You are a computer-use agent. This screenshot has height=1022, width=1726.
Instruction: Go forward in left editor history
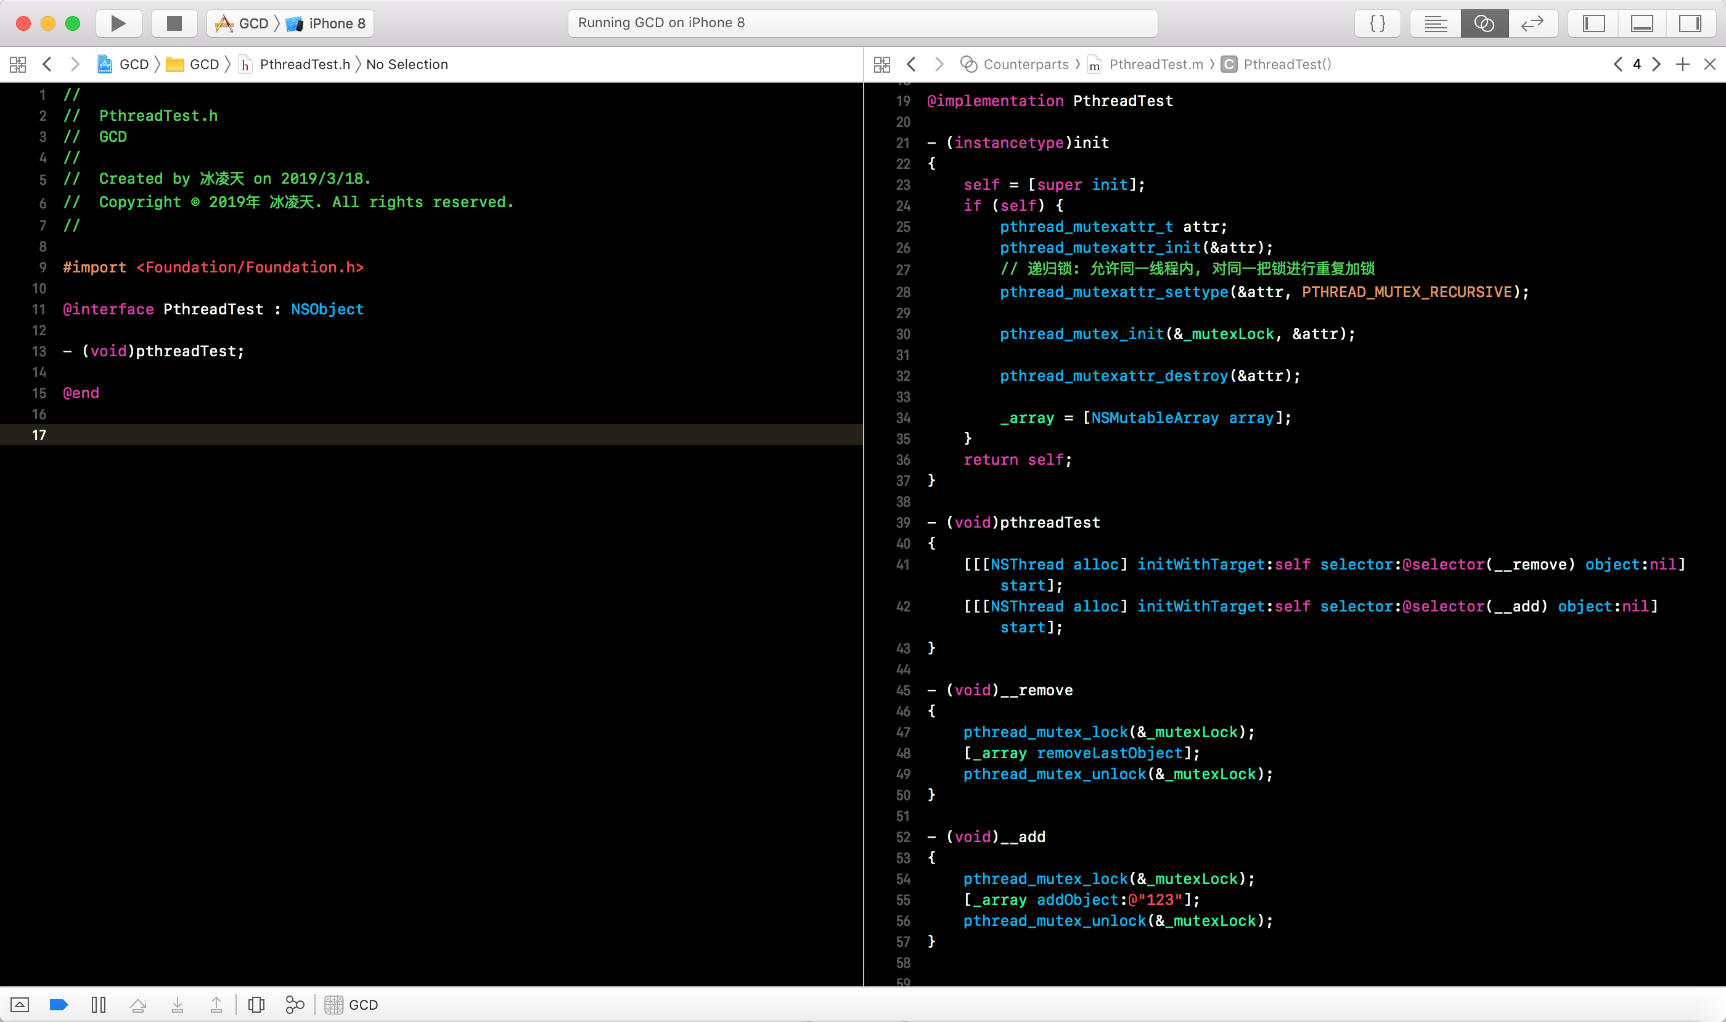click(75, 64)
